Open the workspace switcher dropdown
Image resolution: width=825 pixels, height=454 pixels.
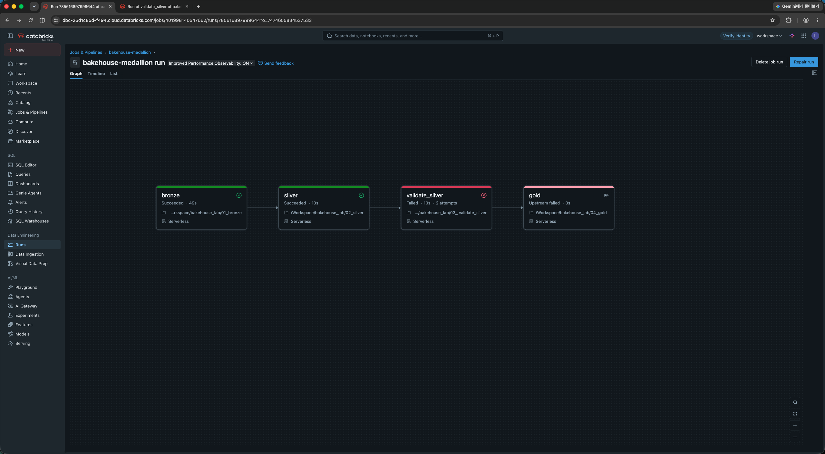(x=769, y=36)
